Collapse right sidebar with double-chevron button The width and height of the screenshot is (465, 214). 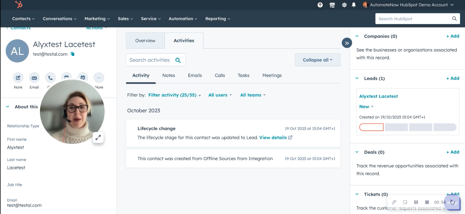pyautogui.click(x=347, y=43)
